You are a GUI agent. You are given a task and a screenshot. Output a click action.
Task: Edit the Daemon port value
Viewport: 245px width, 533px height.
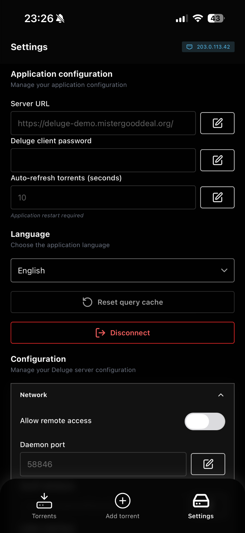click(208, 464)
